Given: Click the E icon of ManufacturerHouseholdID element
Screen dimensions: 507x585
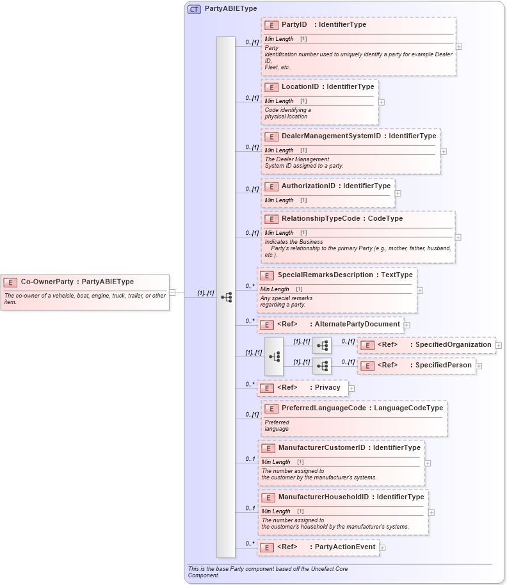Looking at the screenshot, I should tap(268, 498).
